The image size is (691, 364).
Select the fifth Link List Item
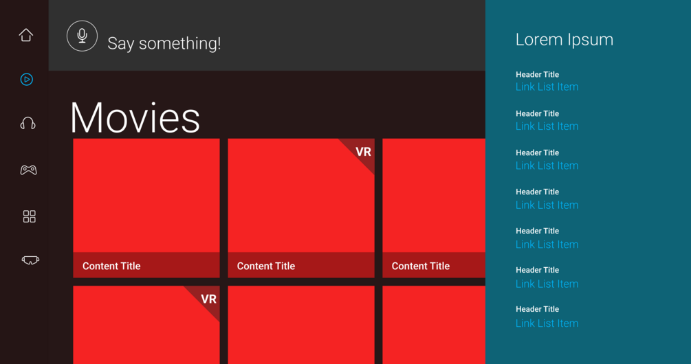(547, 244)
